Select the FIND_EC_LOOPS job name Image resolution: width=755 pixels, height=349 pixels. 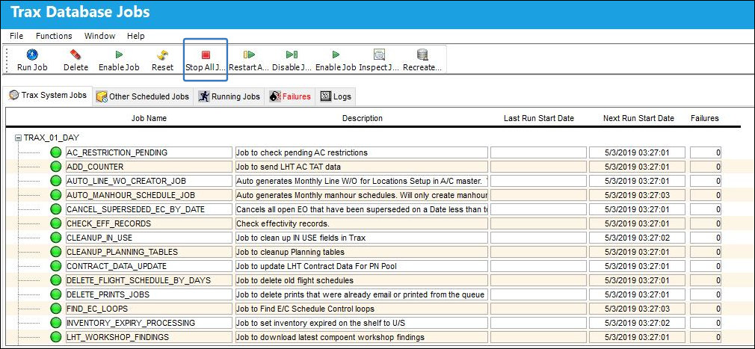coord(149,309)
